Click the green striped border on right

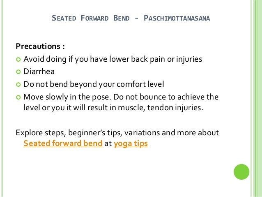256,98
